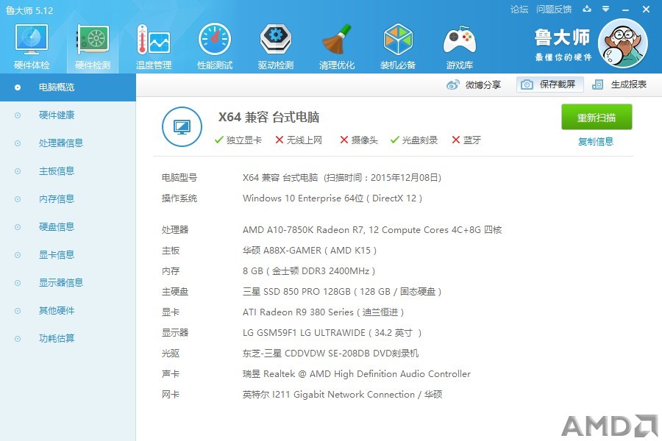Click the Windows 10 Enterprise OS text
This screenshot has height=441, width=662.
(332, 198)
